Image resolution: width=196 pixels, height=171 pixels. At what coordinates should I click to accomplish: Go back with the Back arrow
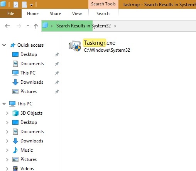(7, 26)
